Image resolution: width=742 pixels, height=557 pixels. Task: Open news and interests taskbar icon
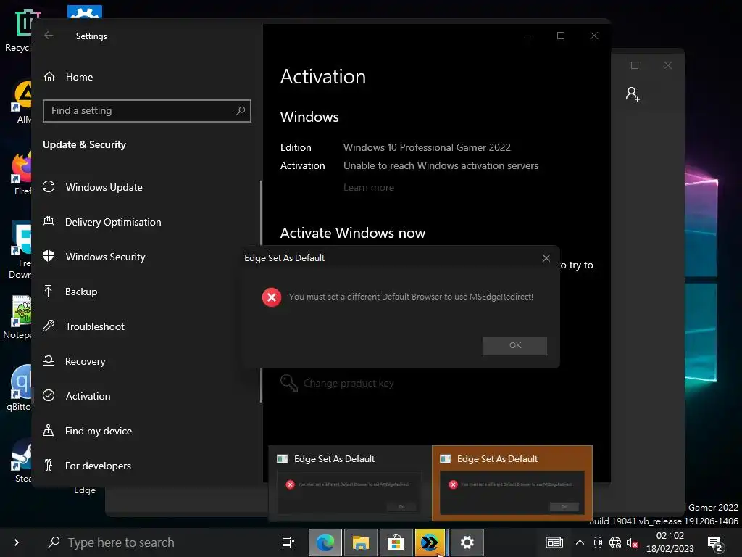point(554,542)
